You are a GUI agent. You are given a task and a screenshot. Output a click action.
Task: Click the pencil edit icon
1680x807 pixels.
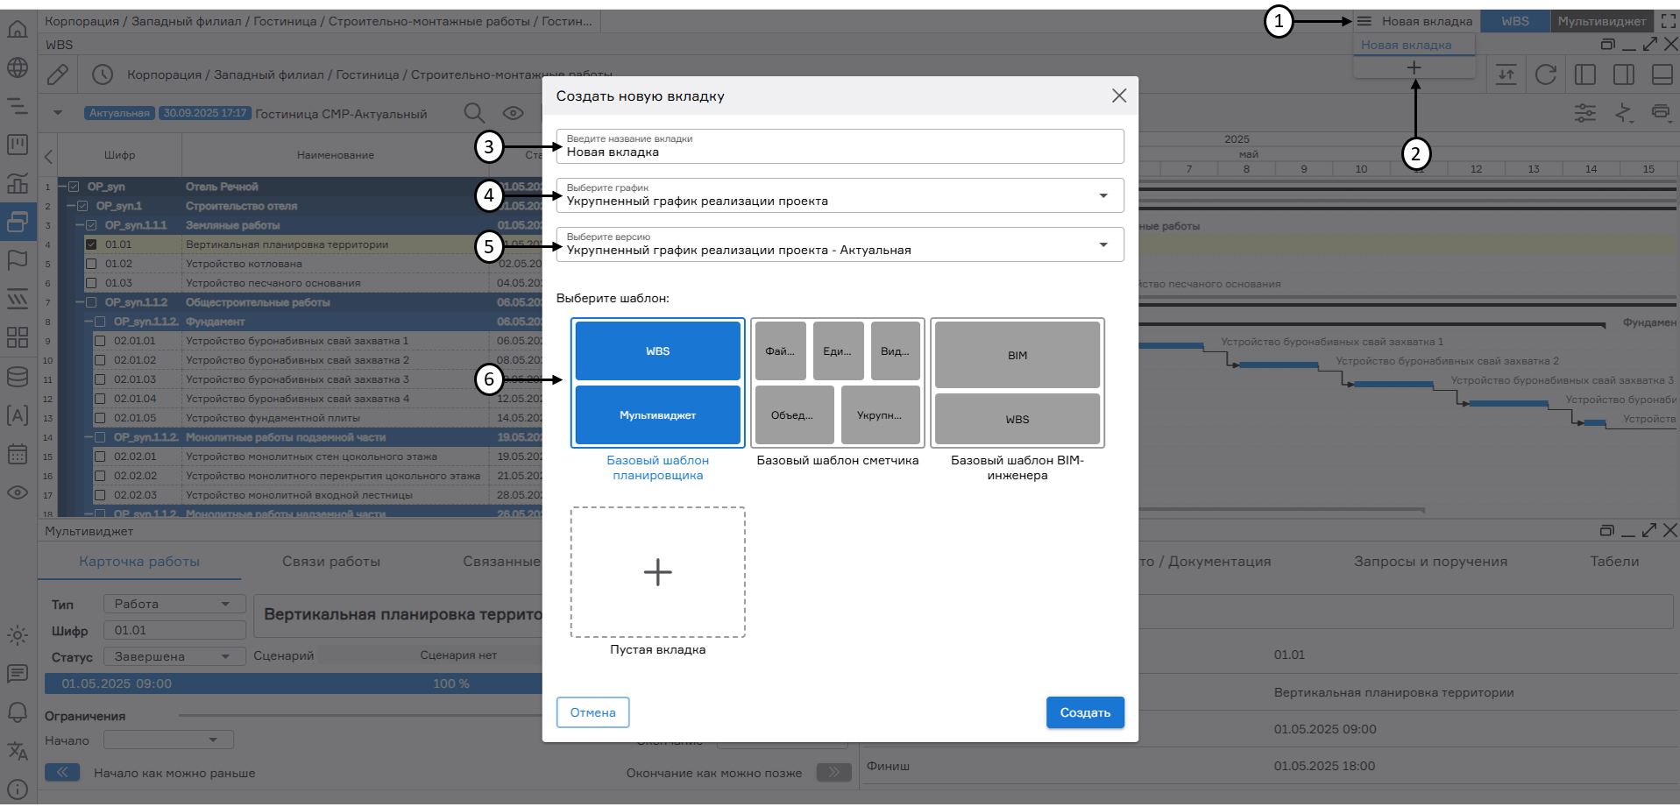58,75
